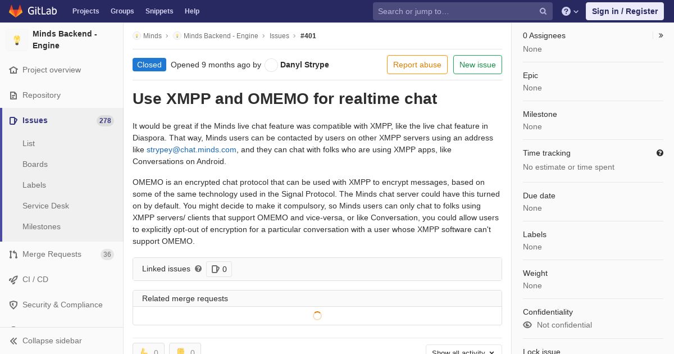Click the #401 breadcrumb link
The width and height of the screenshot is (674, 354).
pyautogui.click(x=308, y=36)
